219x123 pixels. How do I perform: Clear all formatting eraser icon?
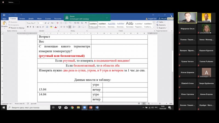pyautogui.click(x=57, y=23)
